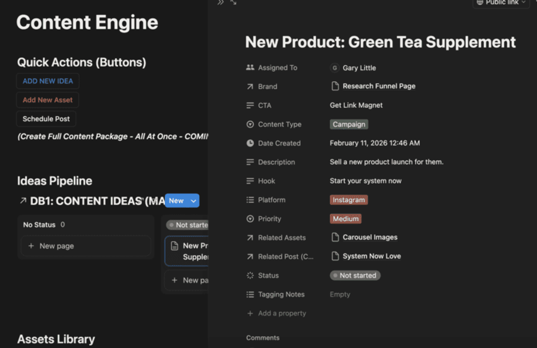
Task: Click the Date Created clock icon
Action: [250, 143]
